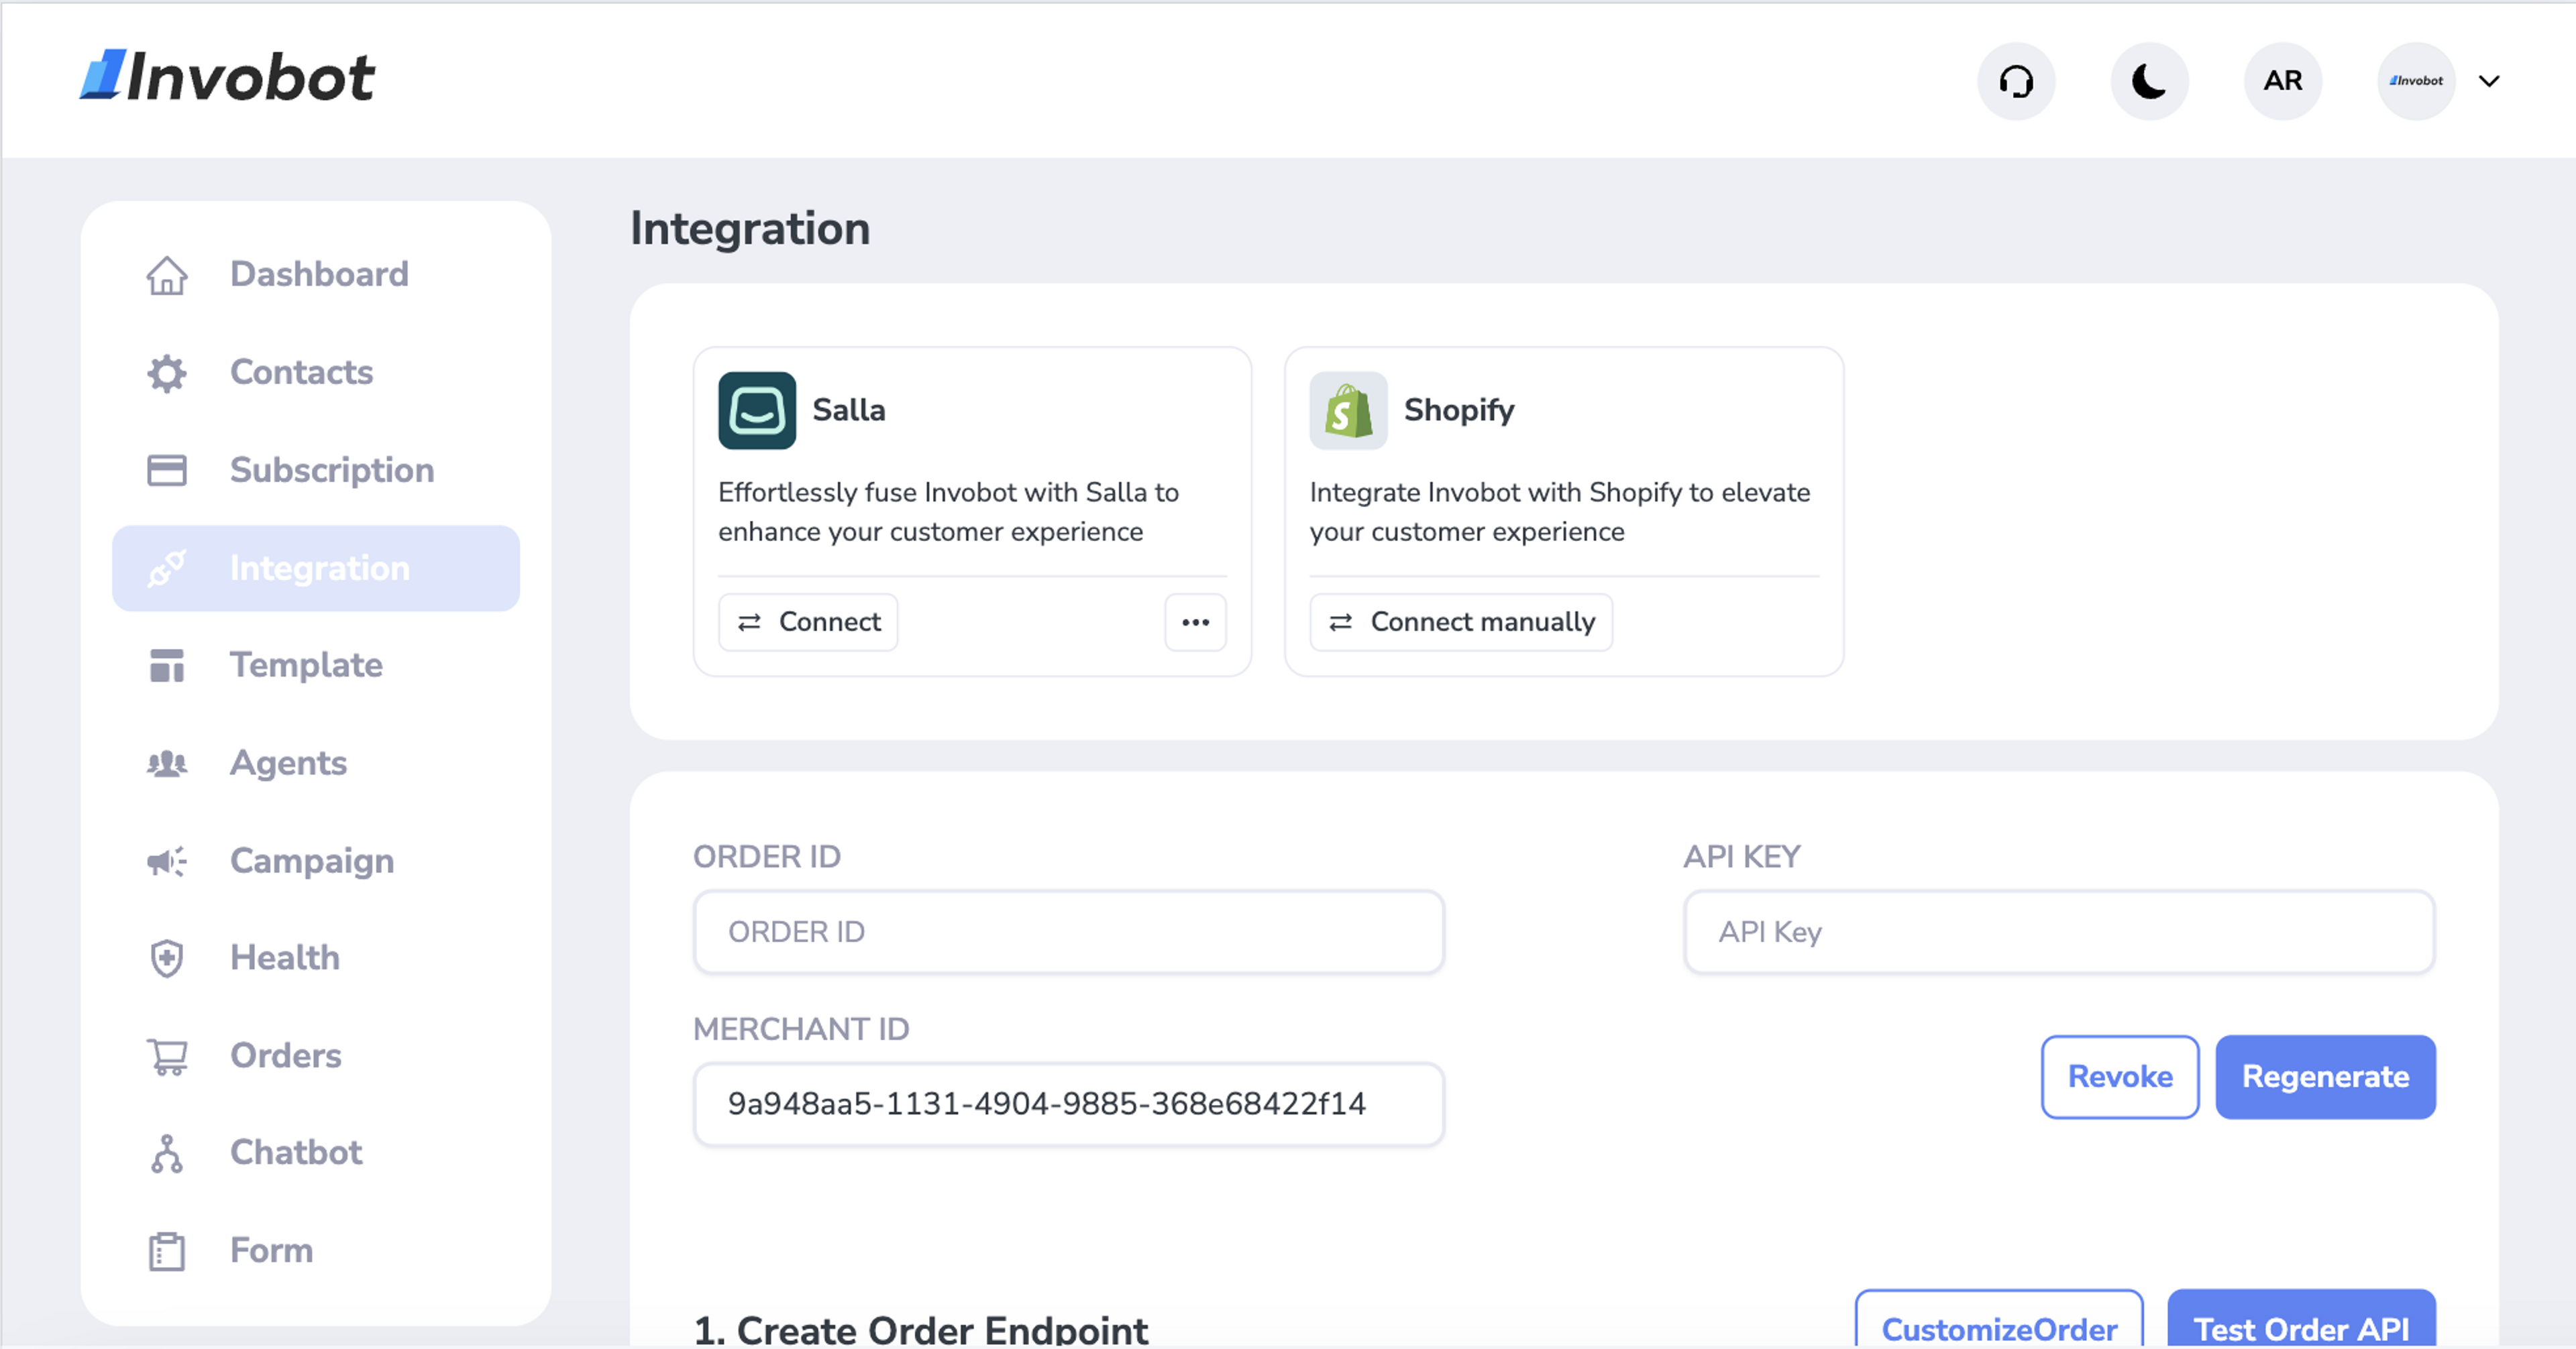Switch language using AR toggle
2576x1349 pixels.
(x=2283, y=80)
